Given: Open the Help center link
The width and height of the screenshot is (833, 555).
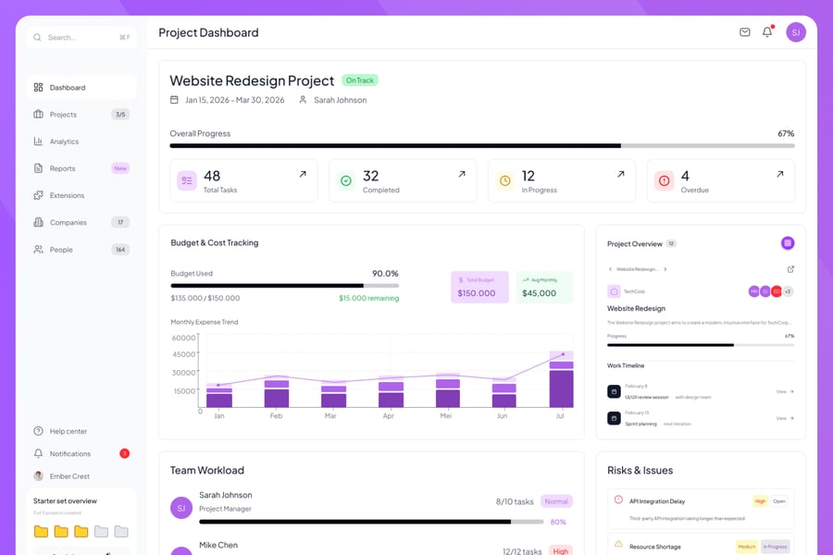Looking at the screenshot, I should tap(68, 431).
